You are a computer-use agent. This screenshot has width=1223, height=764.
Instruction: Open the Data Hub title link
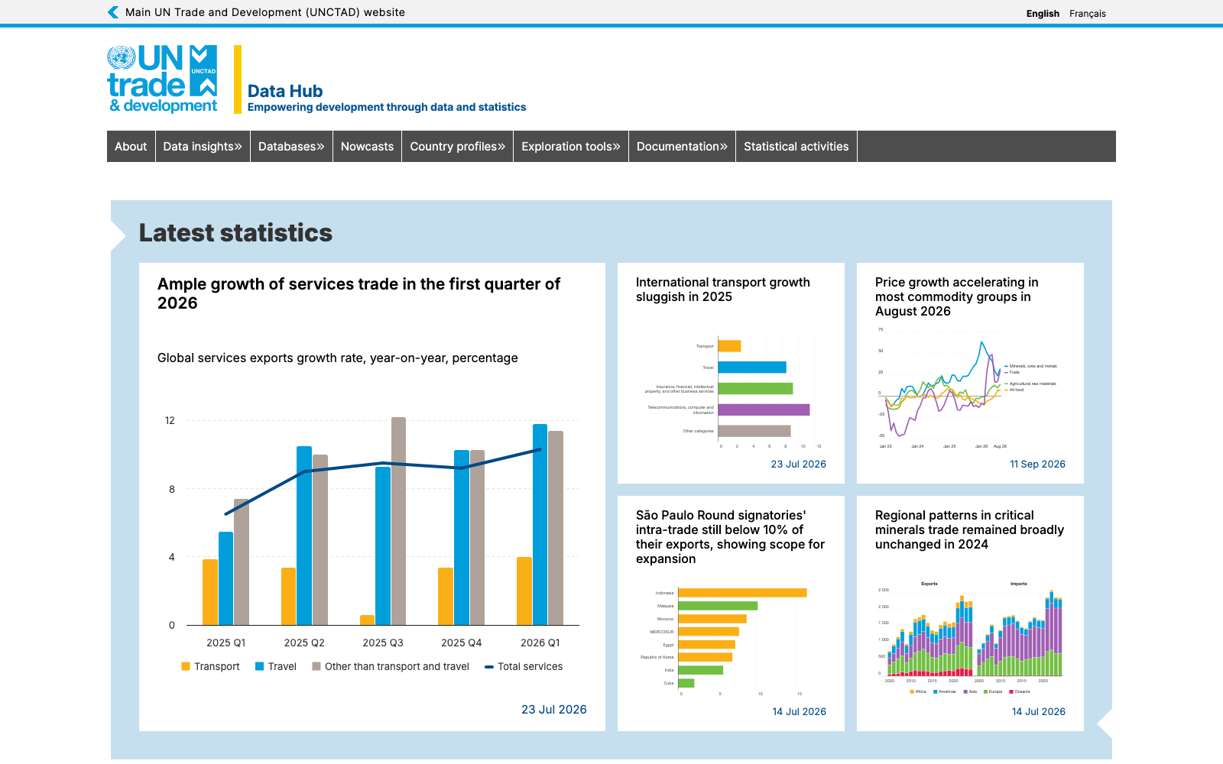point(285,91)
